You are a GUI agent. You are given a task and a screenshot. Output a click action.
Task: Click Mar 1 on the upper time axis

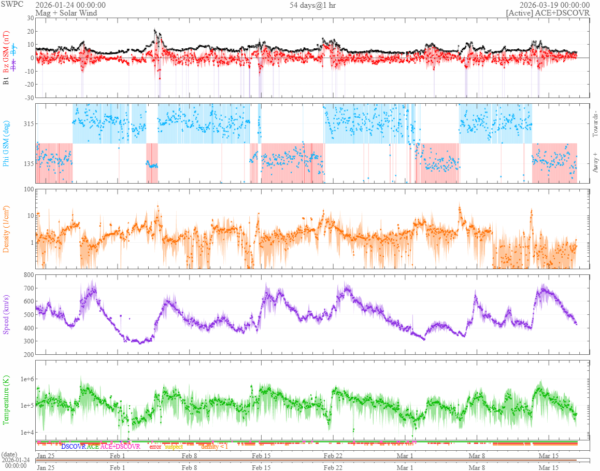pos(405,455)
